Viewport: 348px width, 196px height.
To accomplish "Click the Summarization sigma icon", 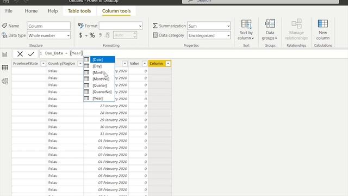I will click(x=155, y=26).
